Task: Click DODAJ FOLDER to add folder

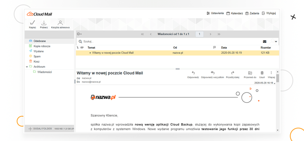Action: [40, 129]
